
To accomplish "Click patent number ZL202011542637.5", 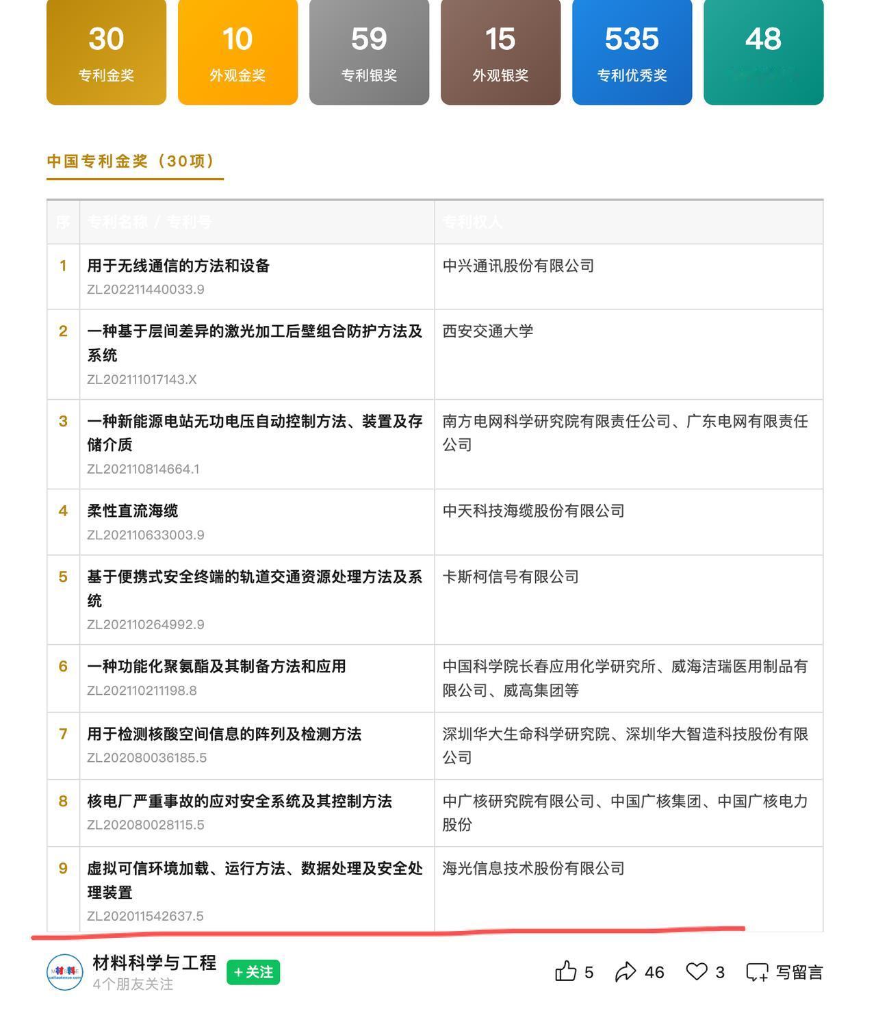I will coord(145,916).
